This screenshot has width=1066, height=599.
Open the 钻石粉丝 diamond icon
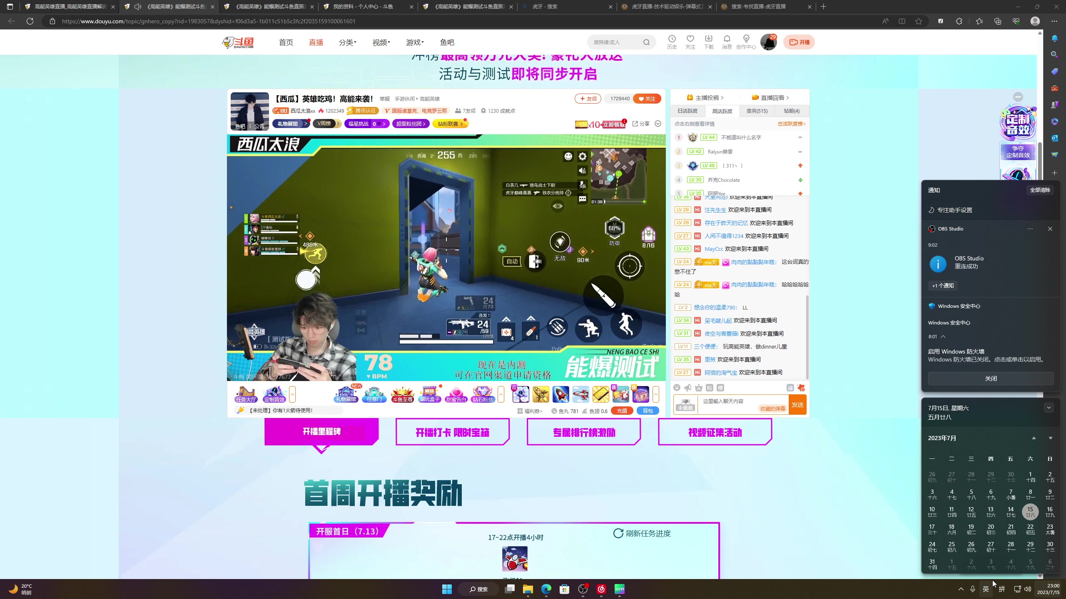point(483,394)
